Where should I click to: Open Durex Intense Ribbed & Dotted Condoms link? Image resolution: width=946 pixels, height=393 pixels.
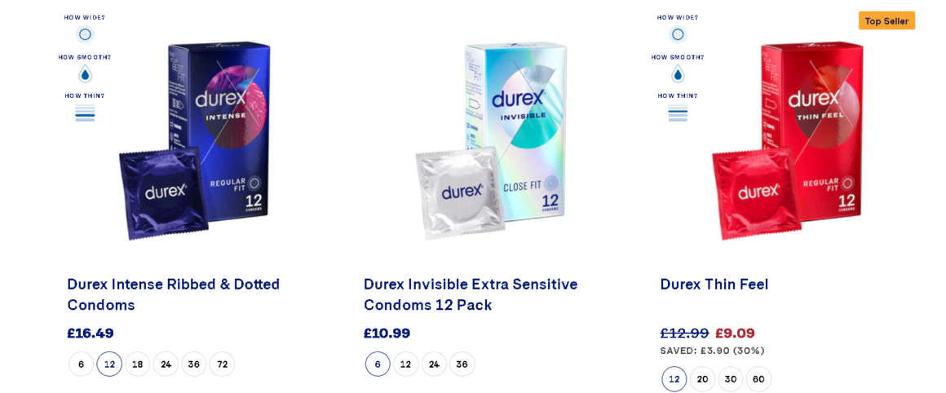173,294
